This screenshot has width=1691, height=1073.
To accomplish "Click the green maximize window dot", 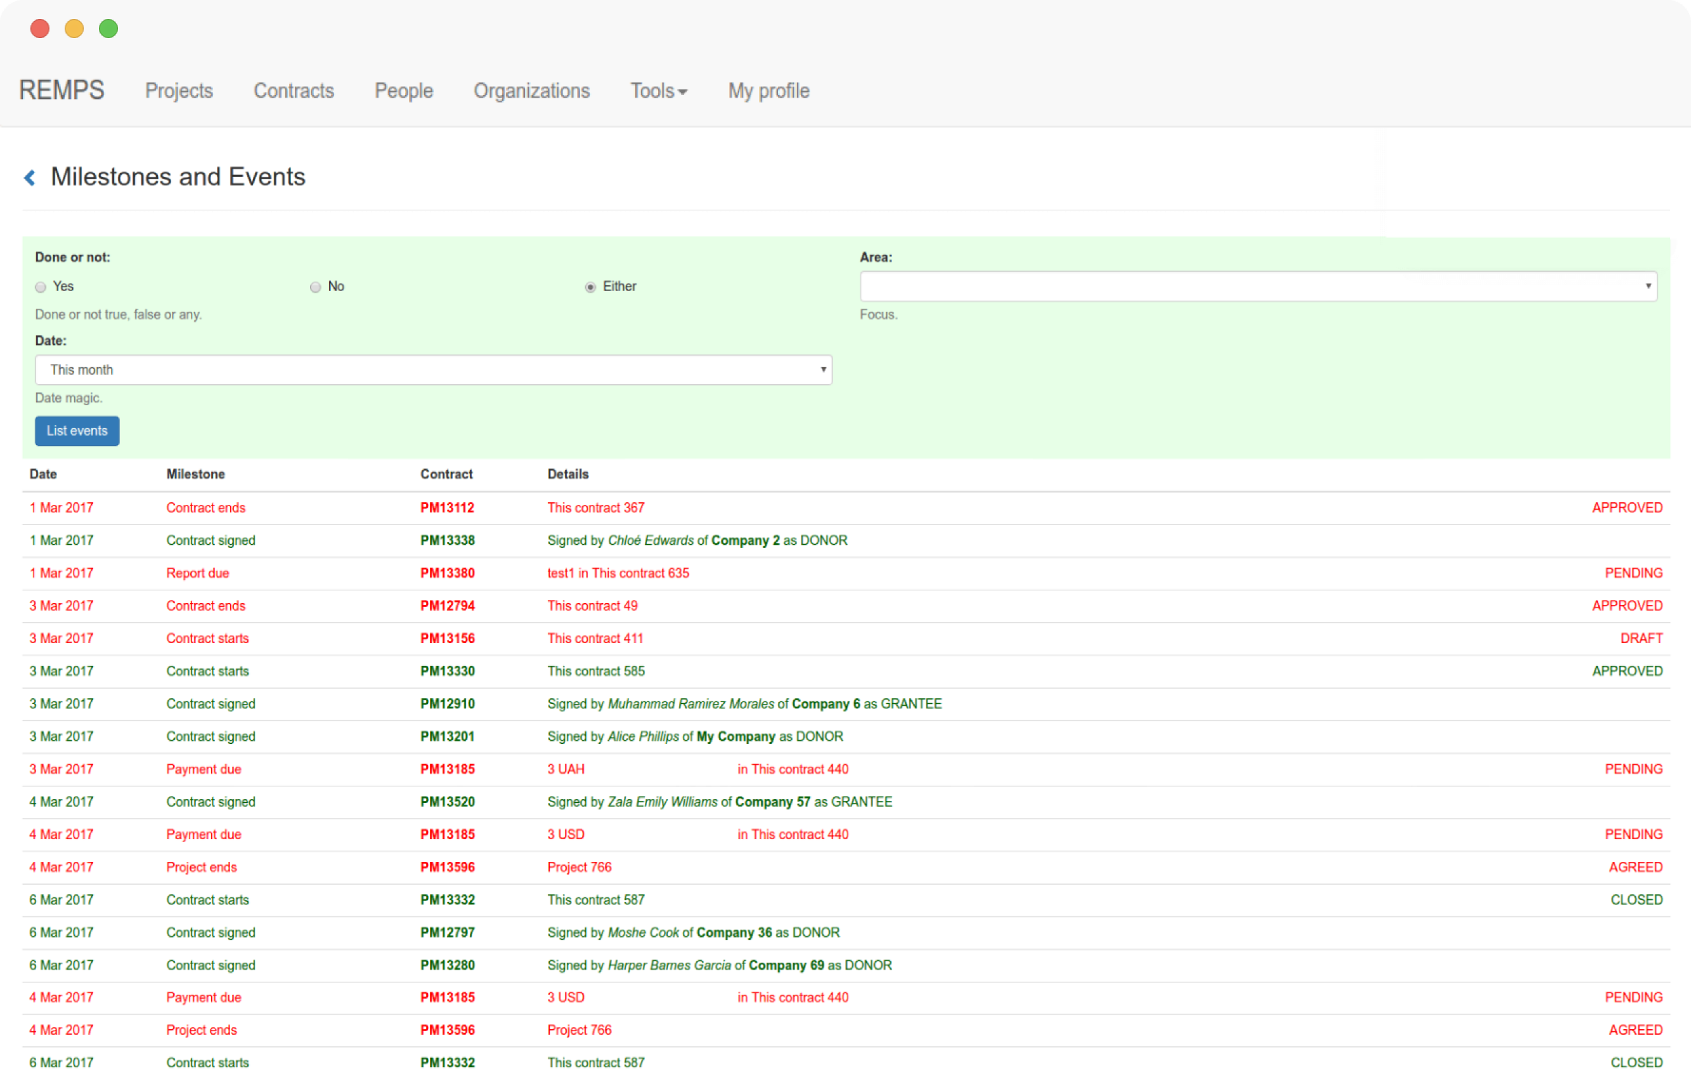I will pos(108,29).
